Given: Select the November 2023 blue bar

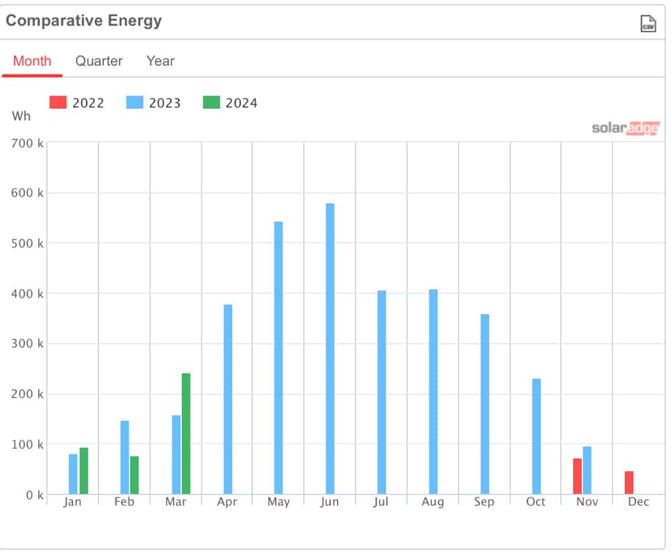Looking at the screenshot, I should [x=587, y=470].
